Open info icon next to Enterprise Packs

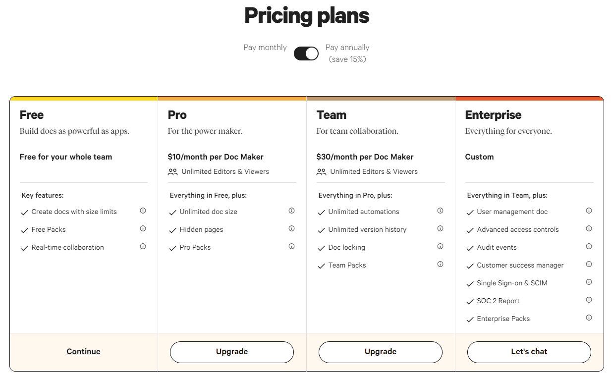tap(589, 318)
